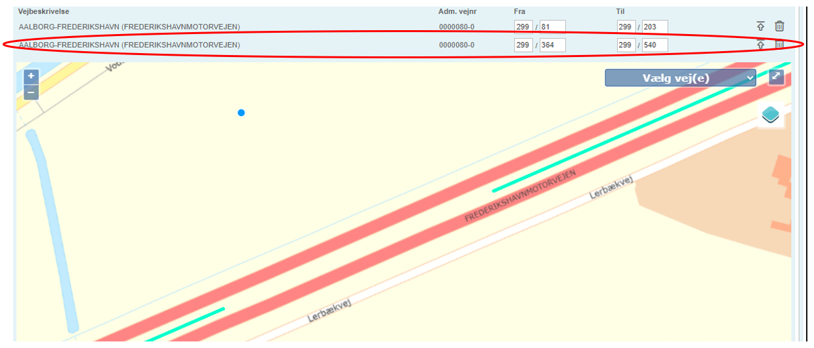This screenshot has width=814, height=348.
Task: Select the first AALBORG-FREDERIKSHAVN road entry
Action: tap(129, 27)
